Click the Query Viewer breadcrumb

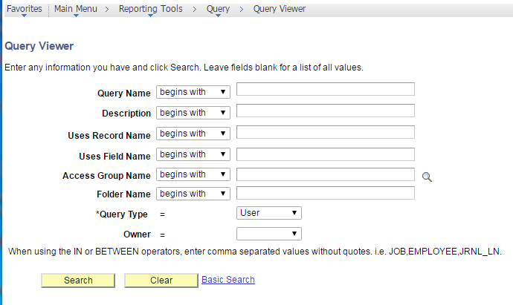pyautogui.click(x=280, y=9)
